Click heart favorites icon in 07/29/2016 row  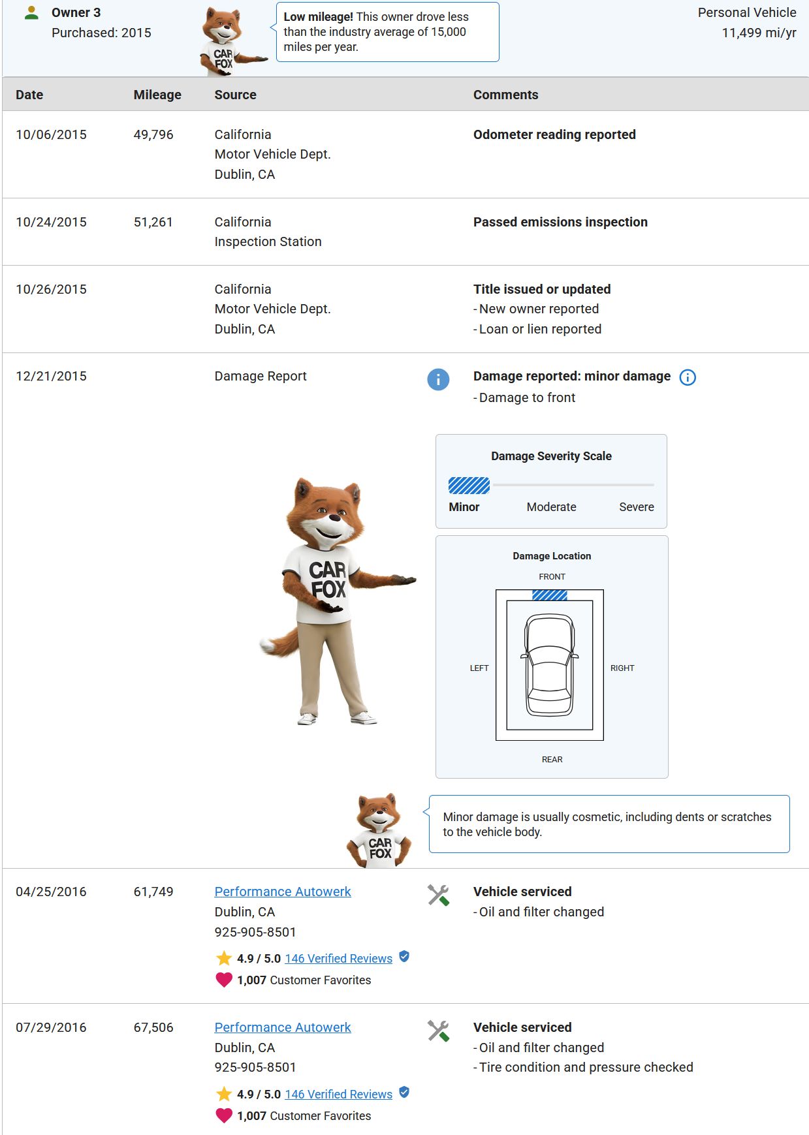[x=224, y=1115]
